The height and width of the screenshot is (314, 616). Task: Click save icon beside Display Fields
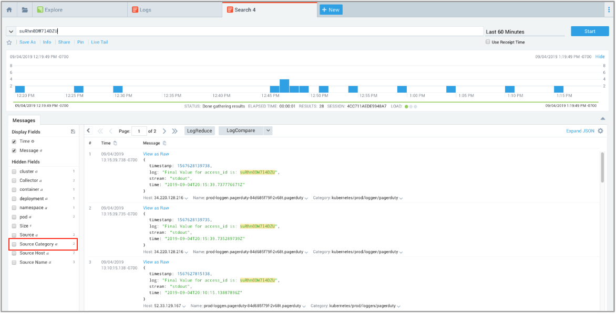pyautogui.click(x=73, y=132)
